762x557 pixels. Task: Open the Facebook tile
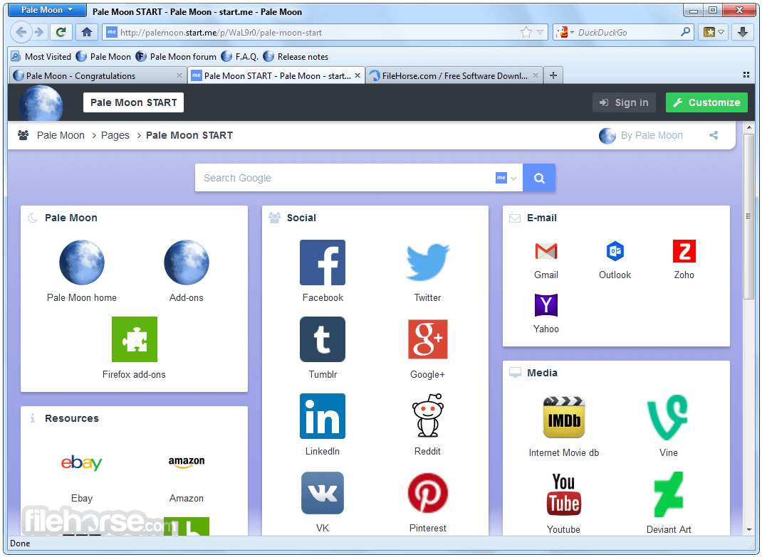click(323, 262)
